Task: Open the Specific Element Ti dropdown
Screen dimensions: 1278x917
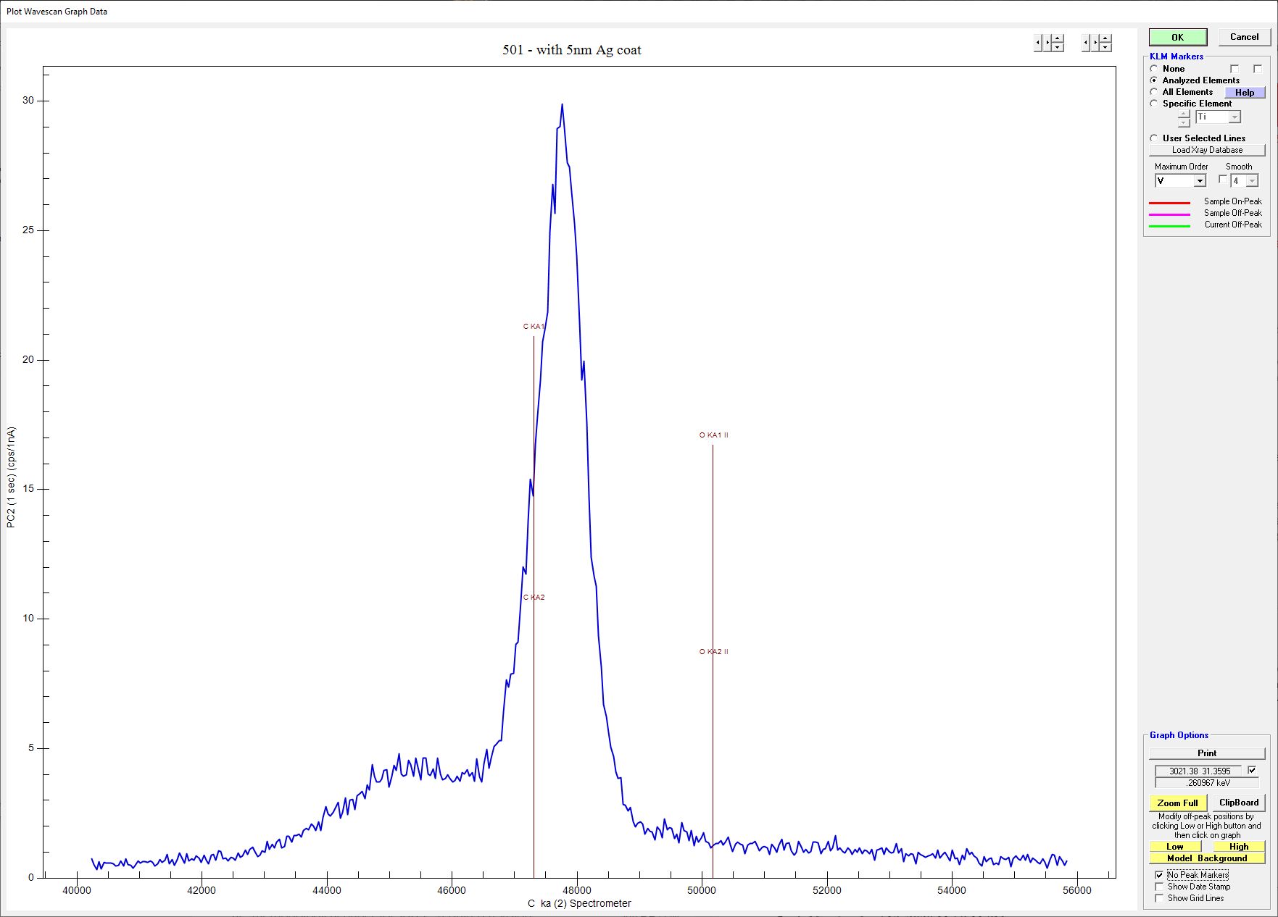Action: (x=1235, y=117)
